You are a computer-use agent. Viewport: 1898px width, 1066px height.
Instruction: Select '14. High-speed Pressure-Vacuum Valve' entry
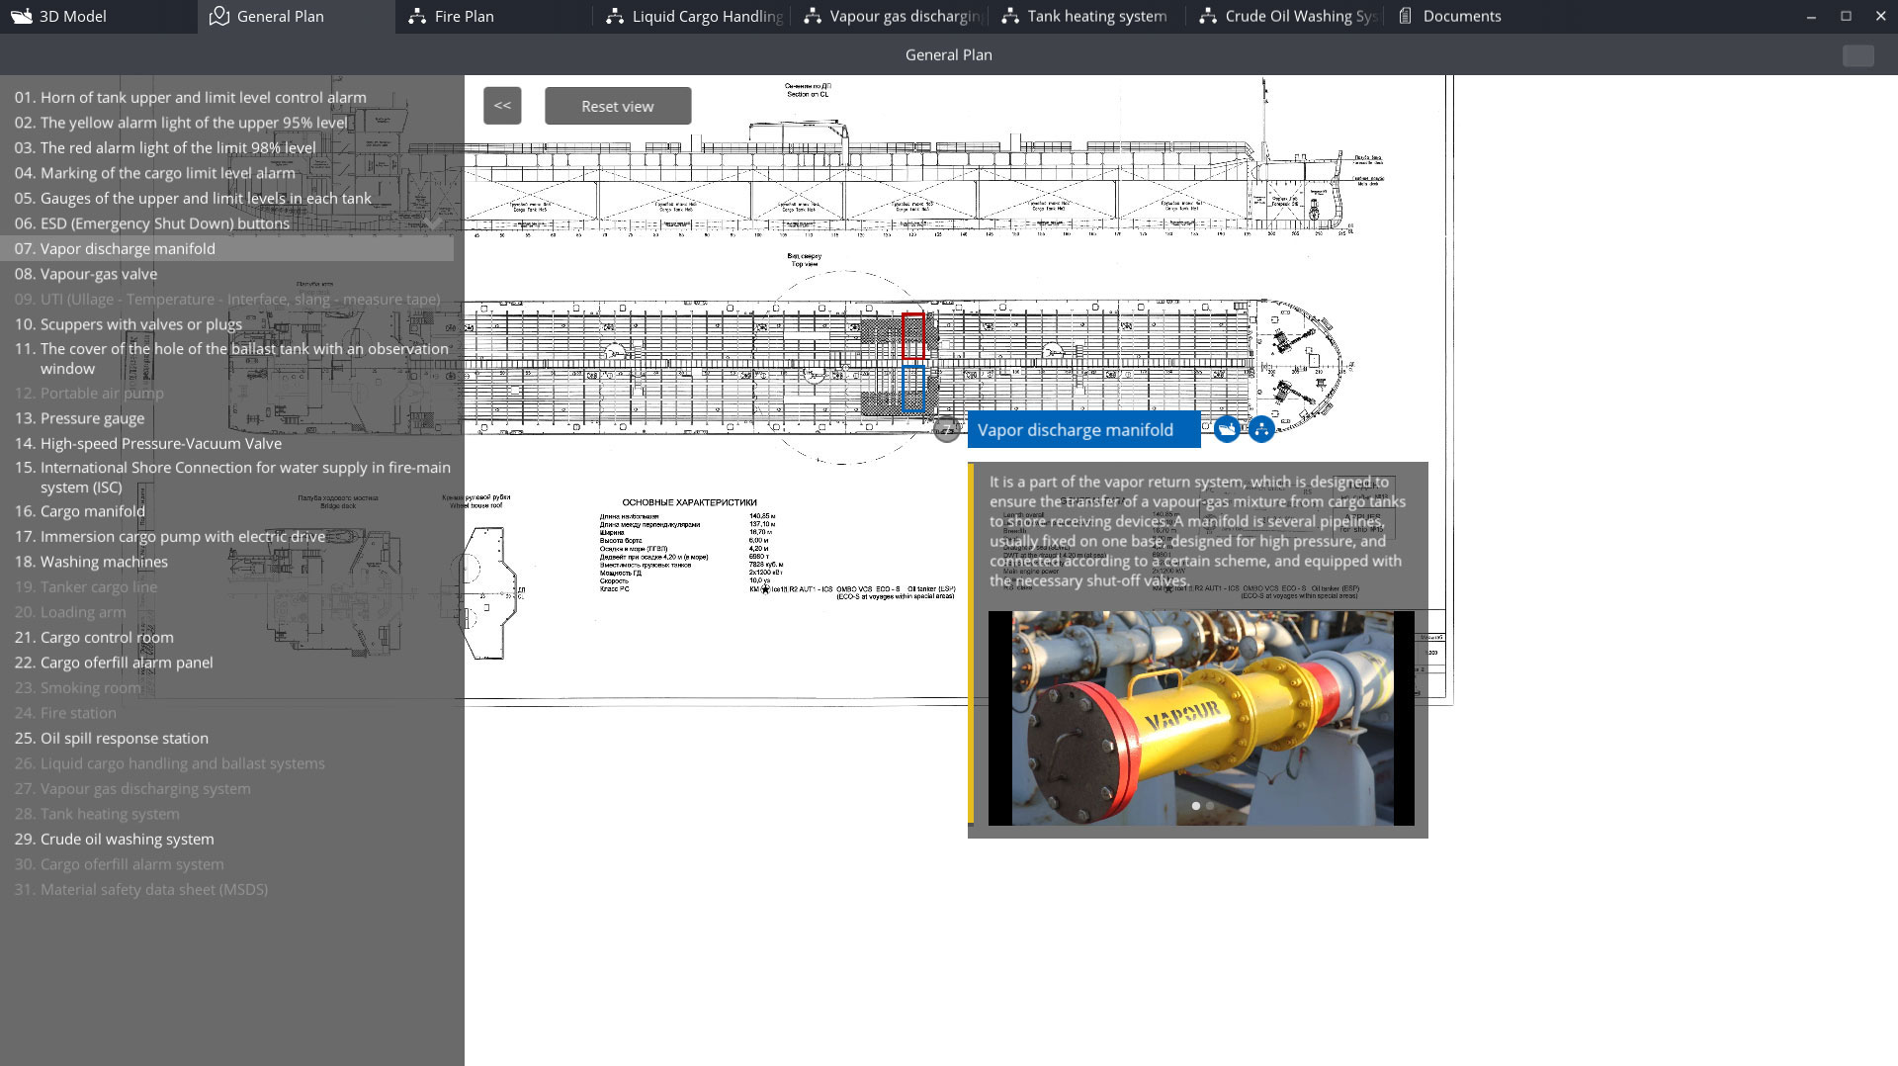click(160, 443)
